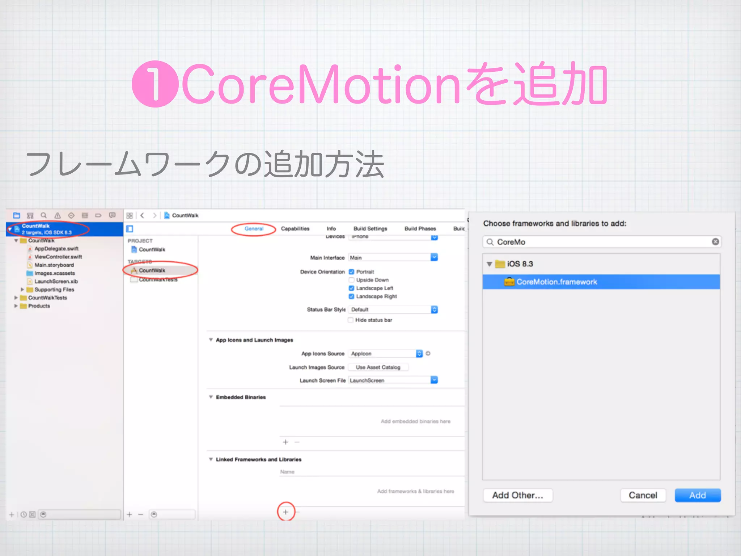Collapse the App Icons and Launch Images section
Viewport: 741px width, 556px height.
(211, 340)
